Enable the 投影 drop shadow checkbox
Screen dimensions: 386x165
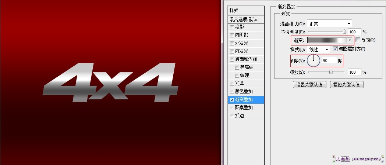(x=232, y=27)
